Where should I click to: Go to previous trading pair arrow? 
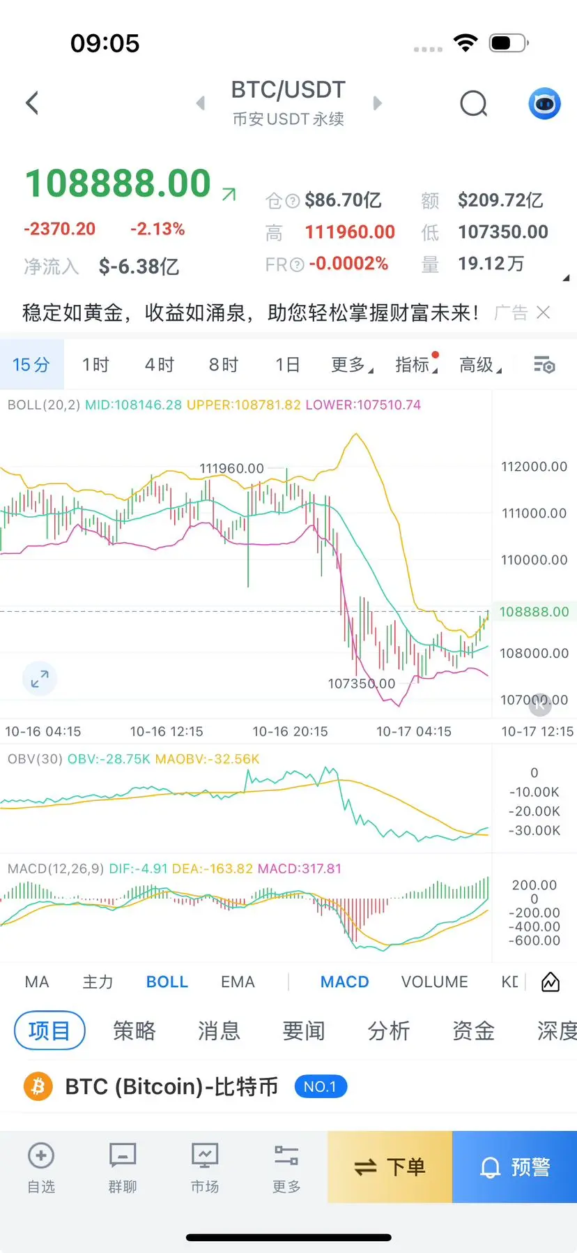[x=200, y=103]
